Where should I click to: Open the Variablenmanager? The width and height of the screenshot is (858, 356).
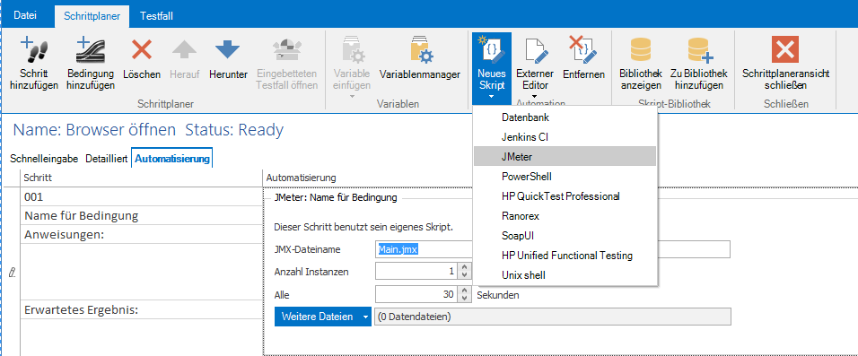[x=420, y=49]
